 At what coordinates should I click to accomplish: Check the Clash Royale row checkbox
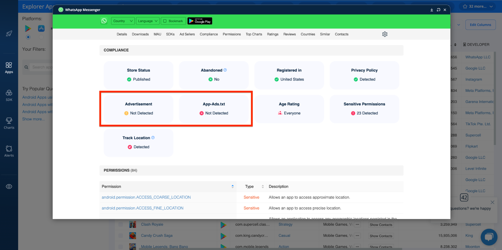(121, 224)
